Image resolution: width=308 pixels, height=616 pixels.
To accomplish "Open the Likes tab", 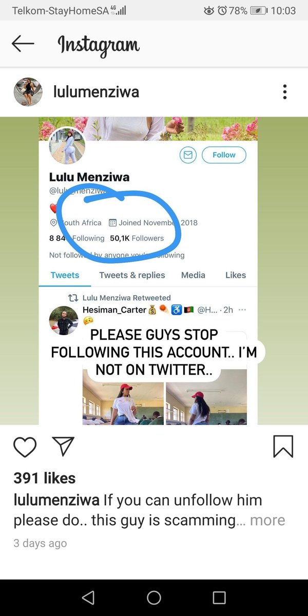I will [236, 275].
